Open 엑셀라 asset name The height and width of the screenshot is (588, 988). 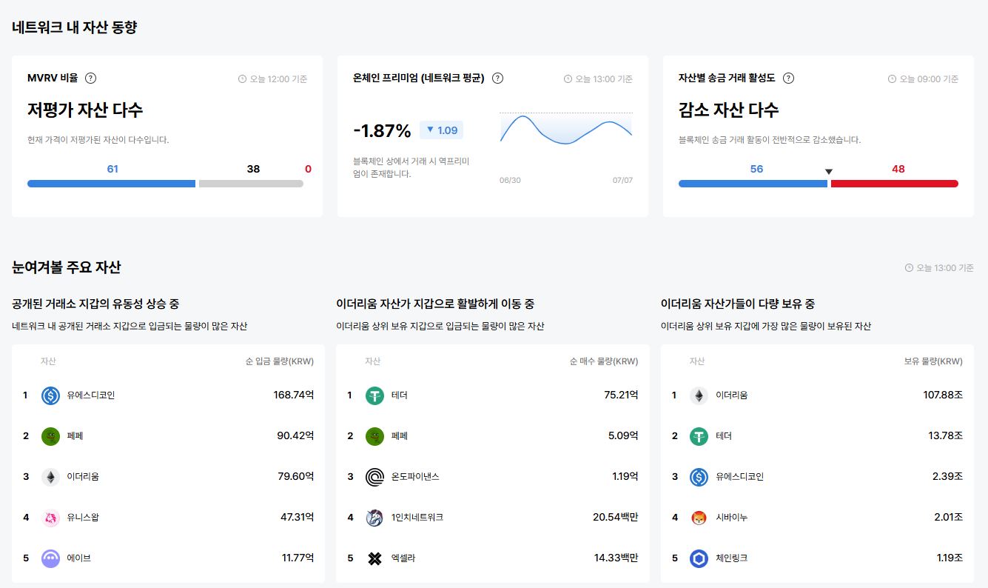[403, 558]
